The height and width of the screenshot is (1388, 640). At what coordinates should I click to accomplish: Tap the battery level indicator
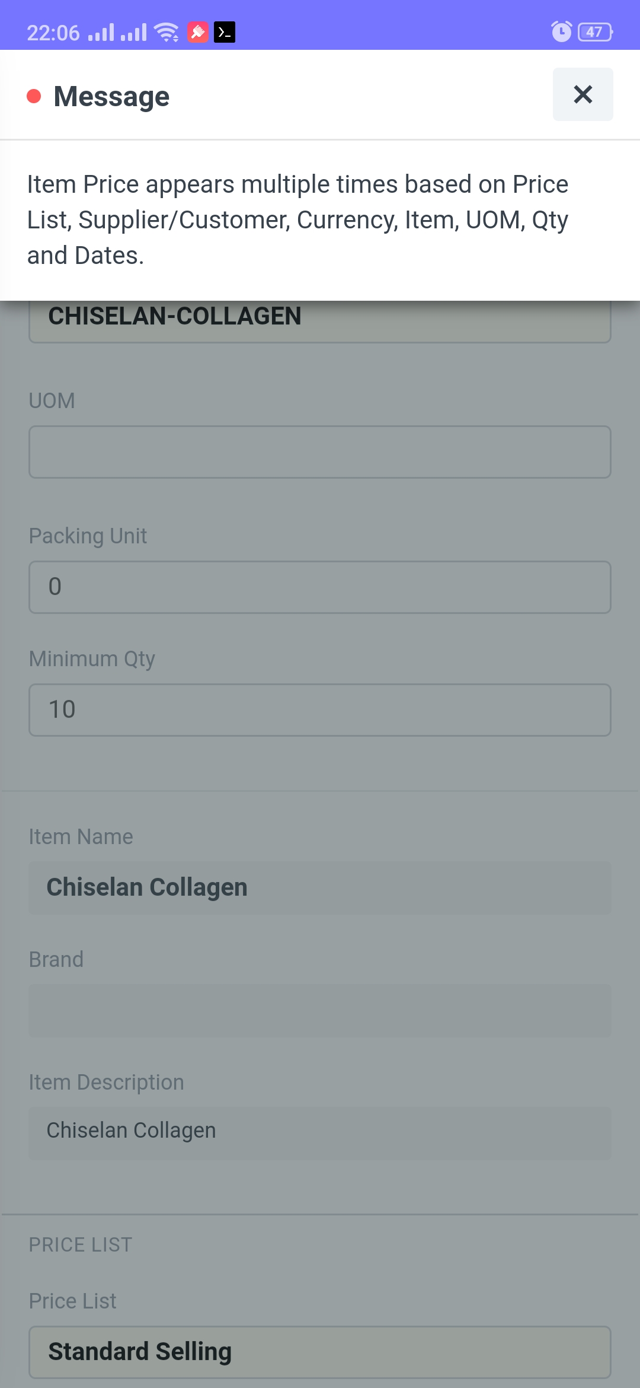(x=595, y=32)
